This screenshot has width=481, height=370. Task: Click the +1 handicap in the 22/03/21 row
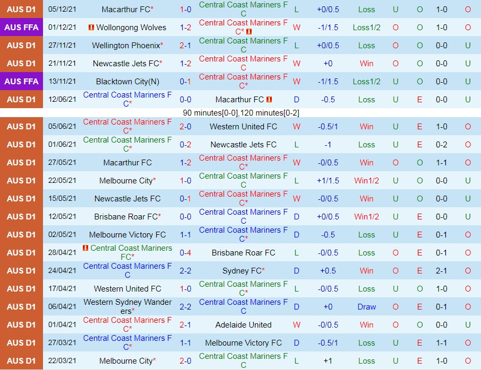328,361
